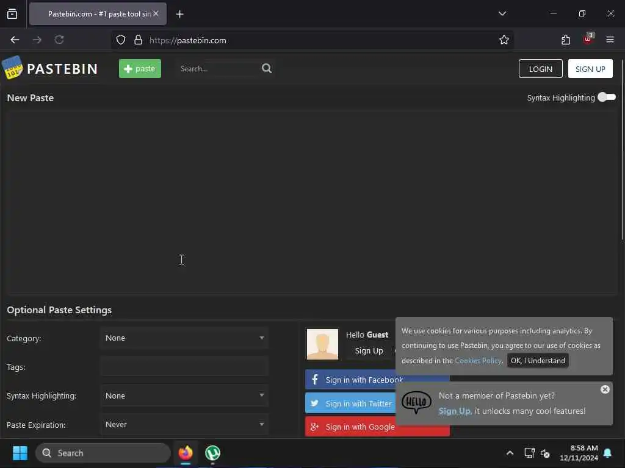
Task: Open the browser Extensions icon
Action: (x=566, y=40)
